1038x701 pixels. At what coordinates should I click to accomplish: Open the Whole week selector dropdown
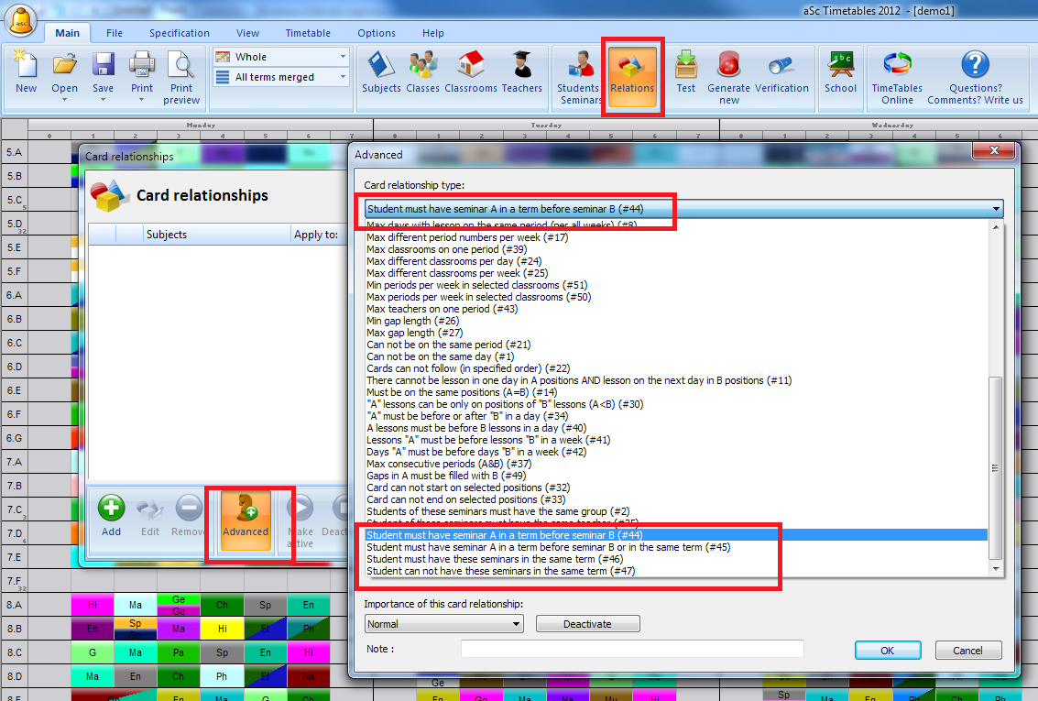coord(343,57)
